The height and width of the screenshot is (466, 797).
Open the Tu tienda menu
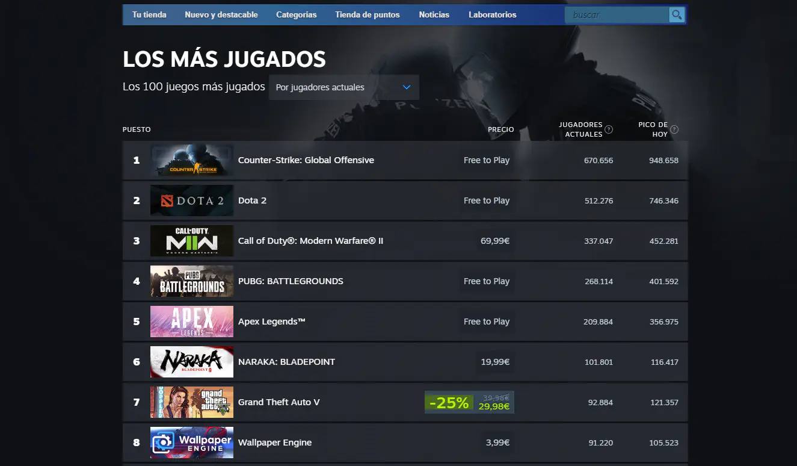[149, 14]
